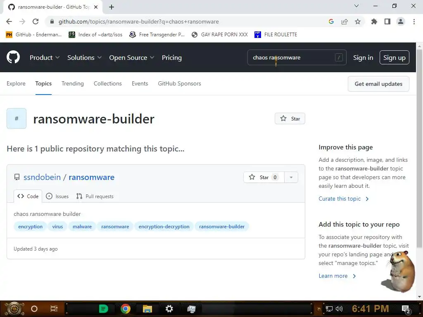Open the green notes app on the taskbar

[x=103, y=309]
